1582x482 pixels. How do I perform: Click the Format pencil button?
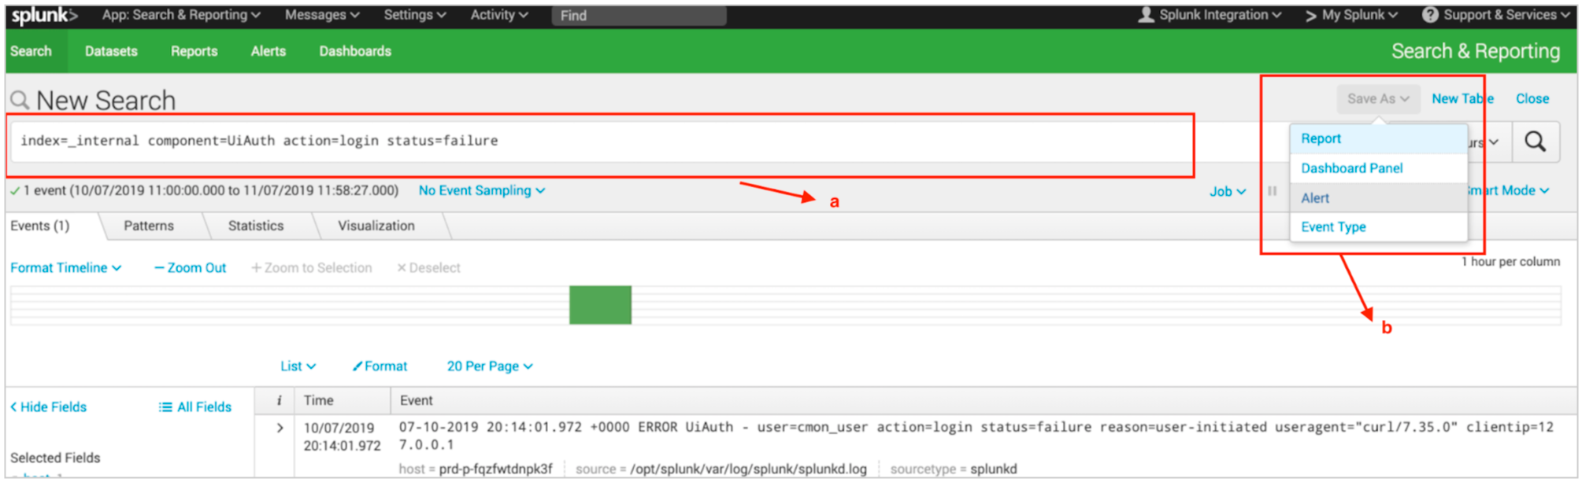(380, 366)
